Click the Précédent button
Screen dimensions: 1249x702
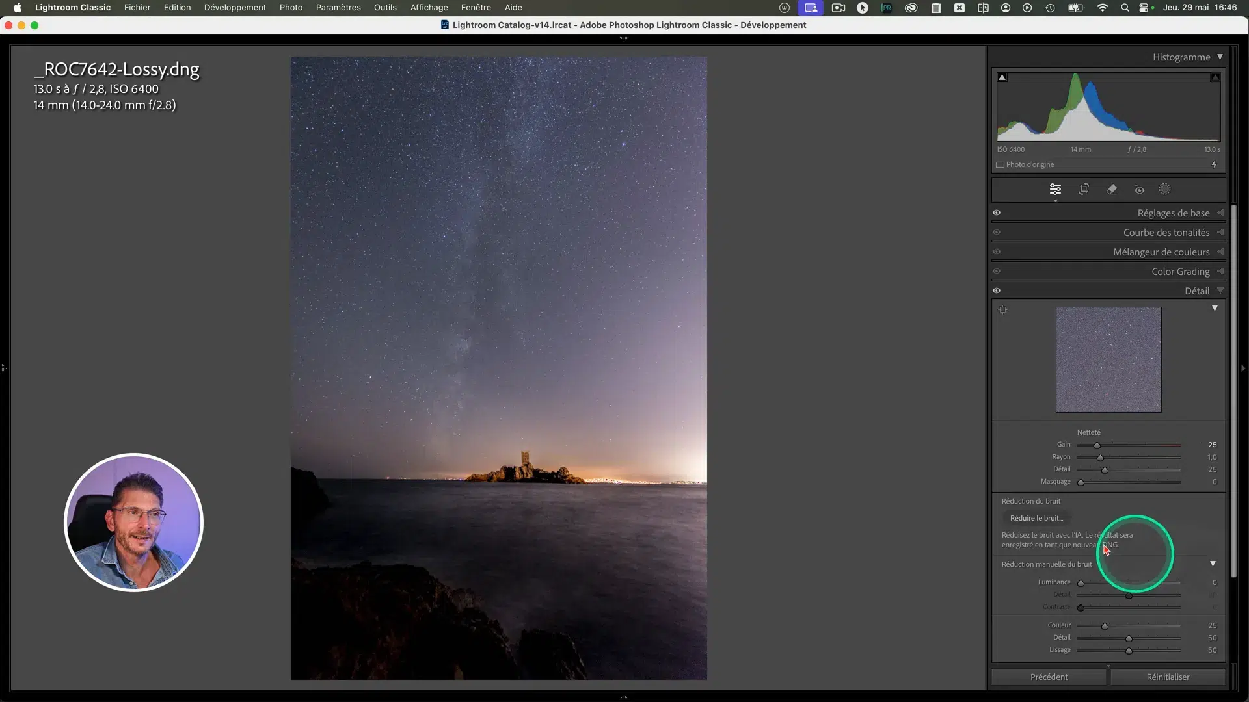click(1049, 677)
